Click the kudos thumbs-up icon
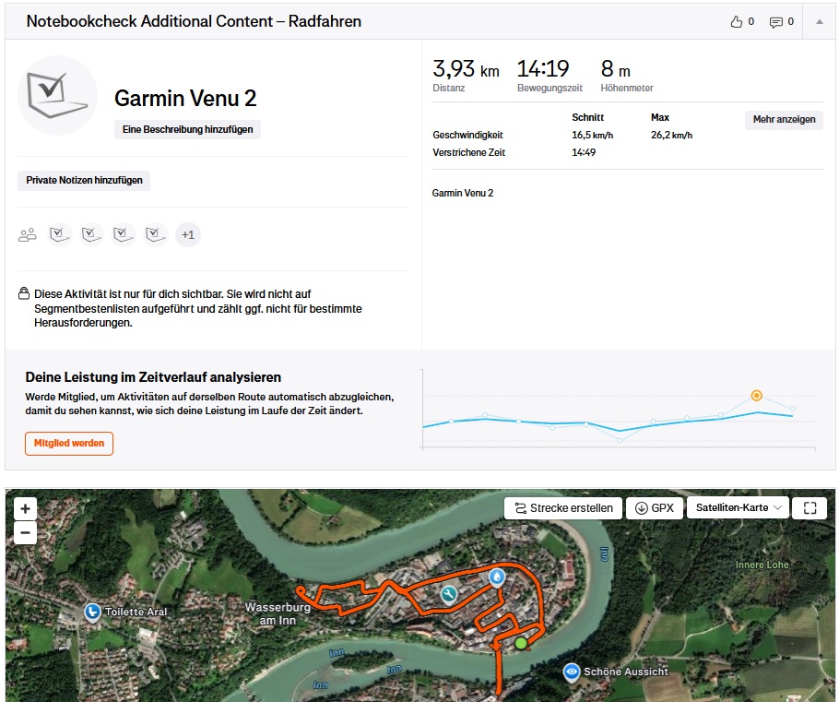The height and width of the screenshot is (702, 839). click(736, 21)
